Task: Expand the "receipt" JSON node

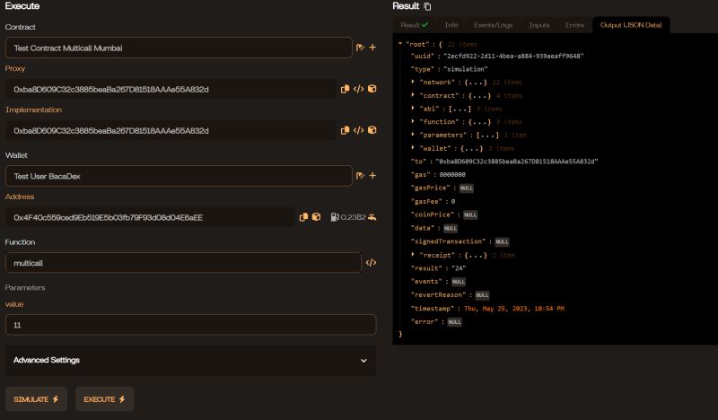Action: point(413,254)
